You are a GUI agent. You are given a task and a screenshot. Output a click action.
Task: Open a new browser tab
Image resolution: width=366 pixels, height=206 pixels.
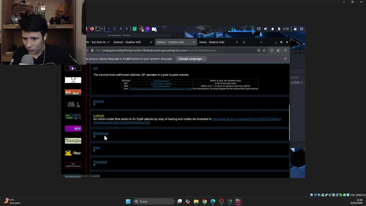(244, 42)
